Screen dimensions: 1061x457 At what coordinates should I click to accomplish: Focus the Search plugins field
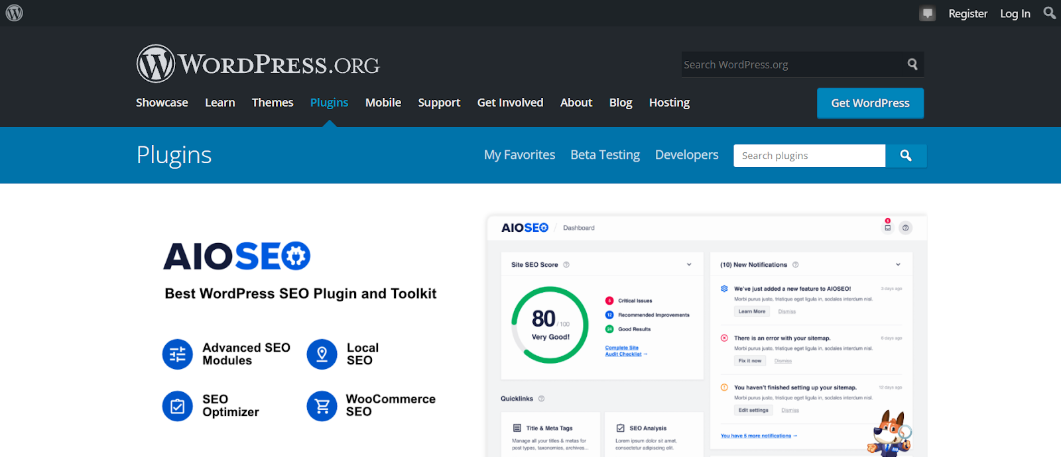click(x=809, y=156)
